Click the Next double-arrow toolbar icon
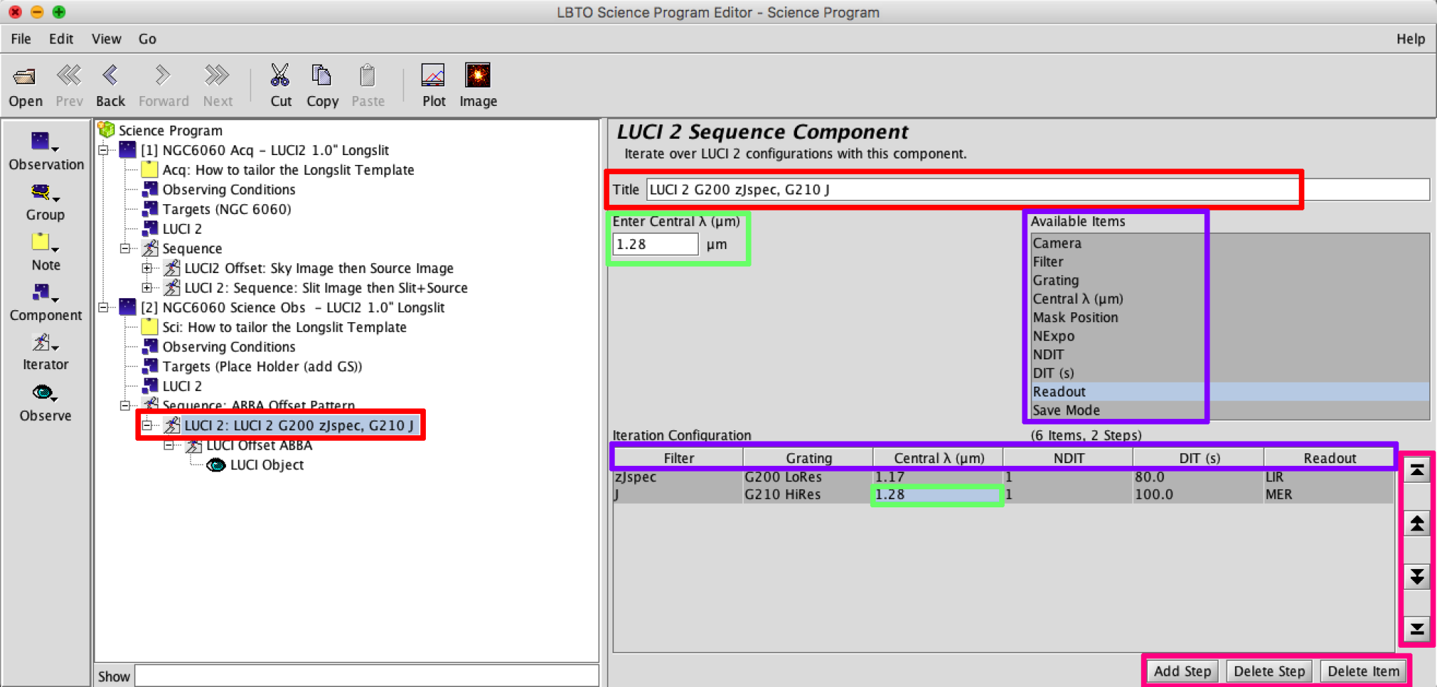1437x687 pixels. (217, 75)
